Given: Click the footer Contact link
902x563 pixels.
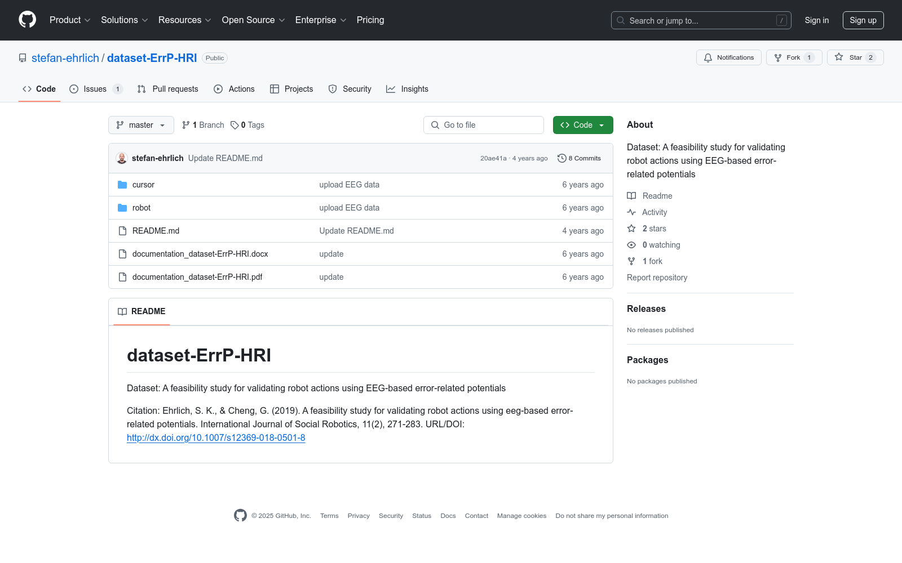Looking at the screenshot, I should (476, 516).
